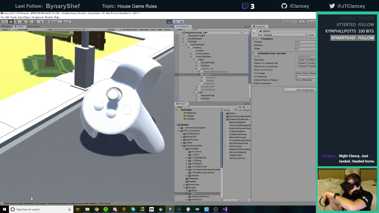Open the custom editor tools icon
This screenshot has width=379, height=213.
(41, 22)
